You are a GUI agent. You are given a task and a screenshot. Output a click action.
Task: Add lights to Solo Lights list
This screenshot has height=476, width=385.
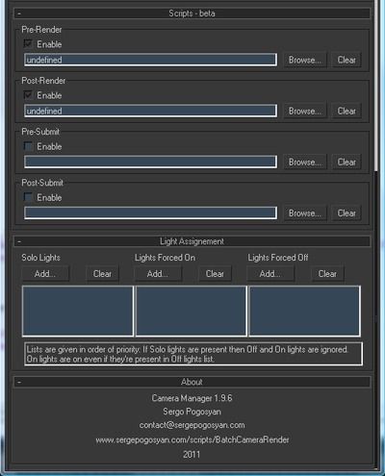[45, 274]
